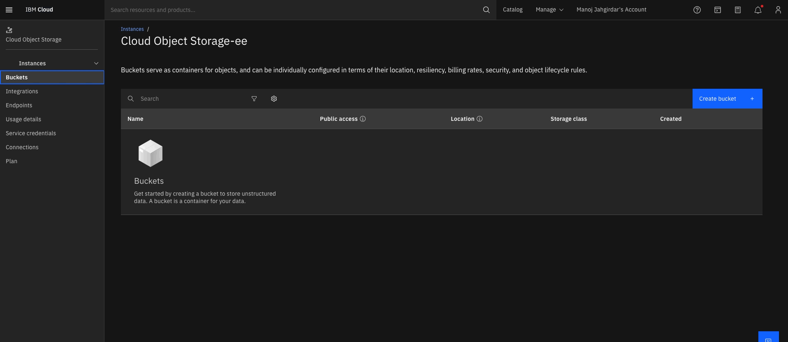The image size is (788, 342).
Task: Open the cost estimator calculator icon
Action: (737, 10)
